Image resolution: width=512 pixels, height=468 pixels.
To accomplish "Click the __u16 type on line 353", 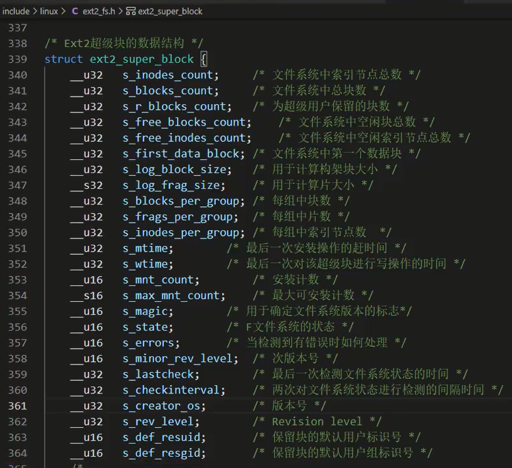I will click(x=87, y=279).
